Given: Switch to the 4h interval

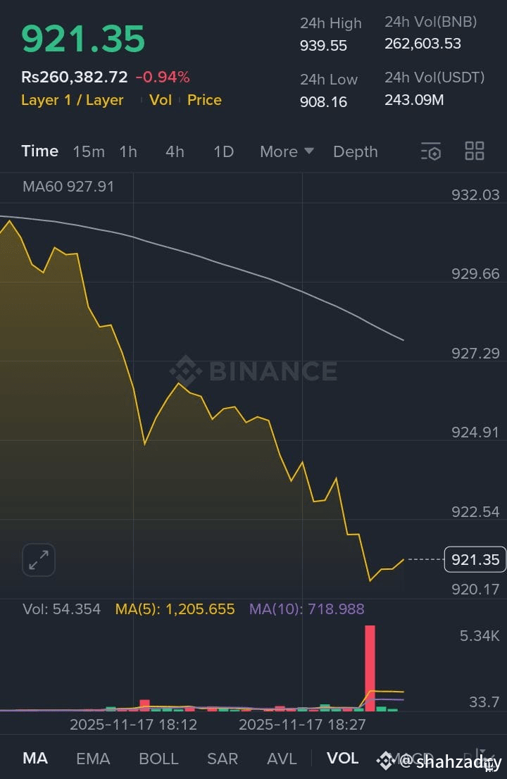Looking at the screenshot, I should click(x=175, y=151).
